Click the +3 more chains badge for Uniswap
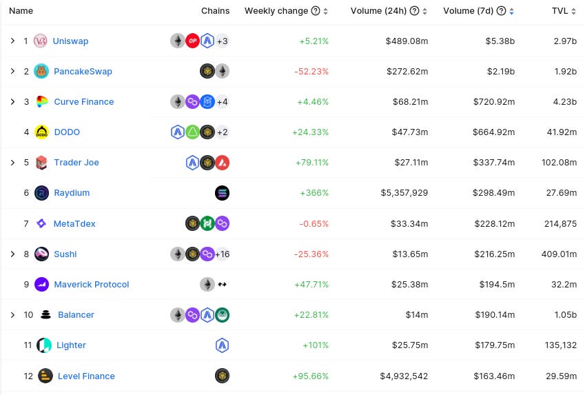Image resolution: width=585 pixels, height=395 pixels. (223, 41)
